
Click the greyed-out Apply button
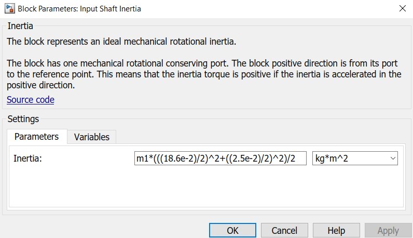388,230
